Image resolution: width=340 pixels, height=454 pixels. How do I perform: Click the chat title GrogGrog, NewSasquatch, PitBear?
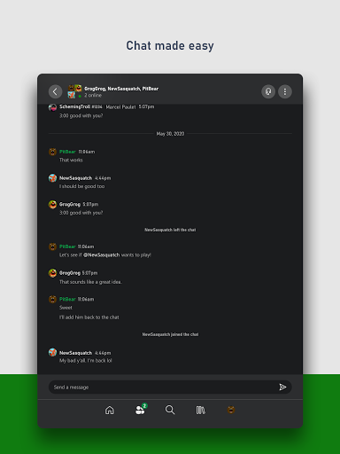pos(121,89)
